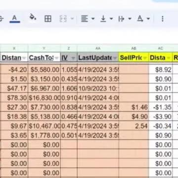The width and height of the screenshot is (178, 178).
Task: Click the vertical align icon
Action: click(x=103, y=19)
